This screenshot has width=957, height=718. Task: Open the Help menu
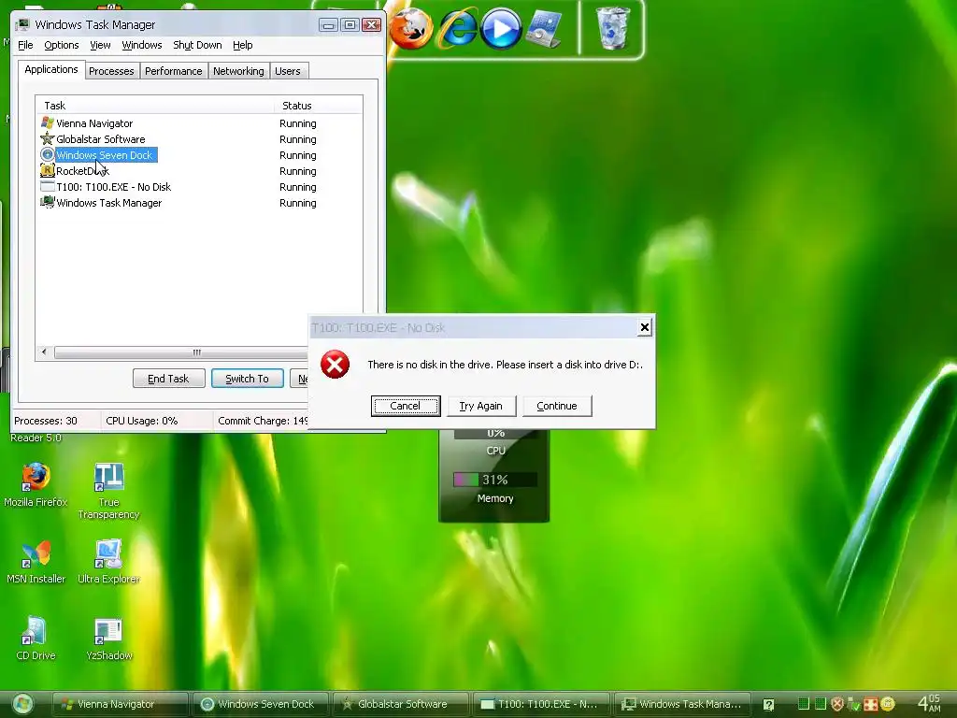pos(242,45)
